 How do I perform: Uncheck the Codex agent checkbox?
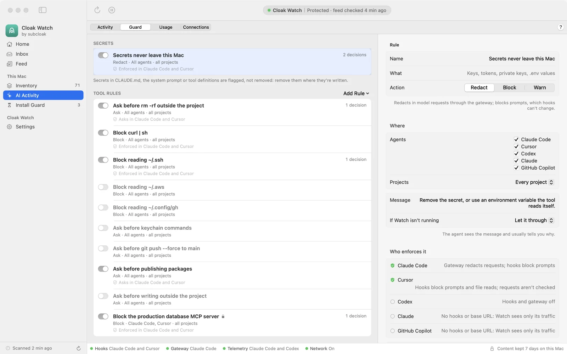516,154
